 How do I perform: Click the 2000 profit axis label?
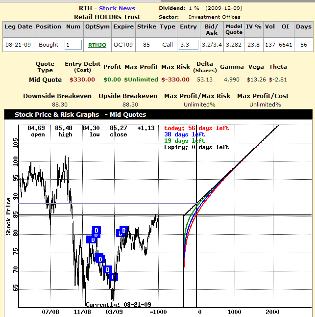tap(272, 312)
